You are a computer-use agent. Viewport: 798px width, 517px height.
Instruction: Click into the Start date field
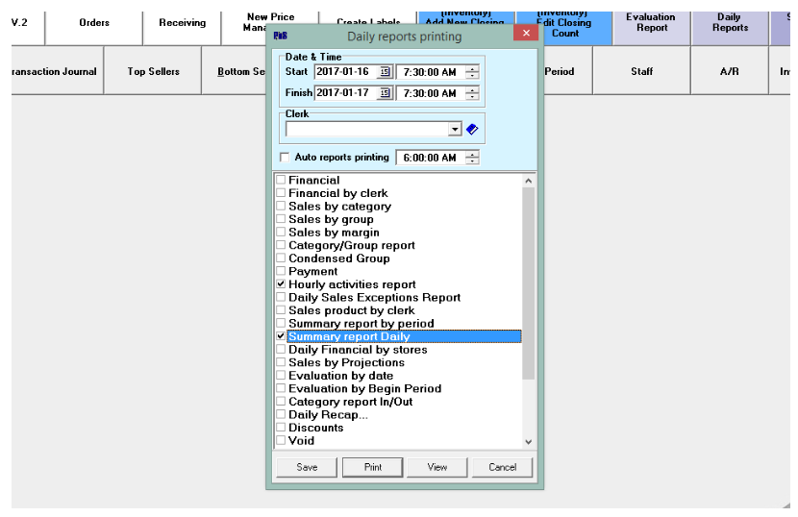click(x=345, y=72)
